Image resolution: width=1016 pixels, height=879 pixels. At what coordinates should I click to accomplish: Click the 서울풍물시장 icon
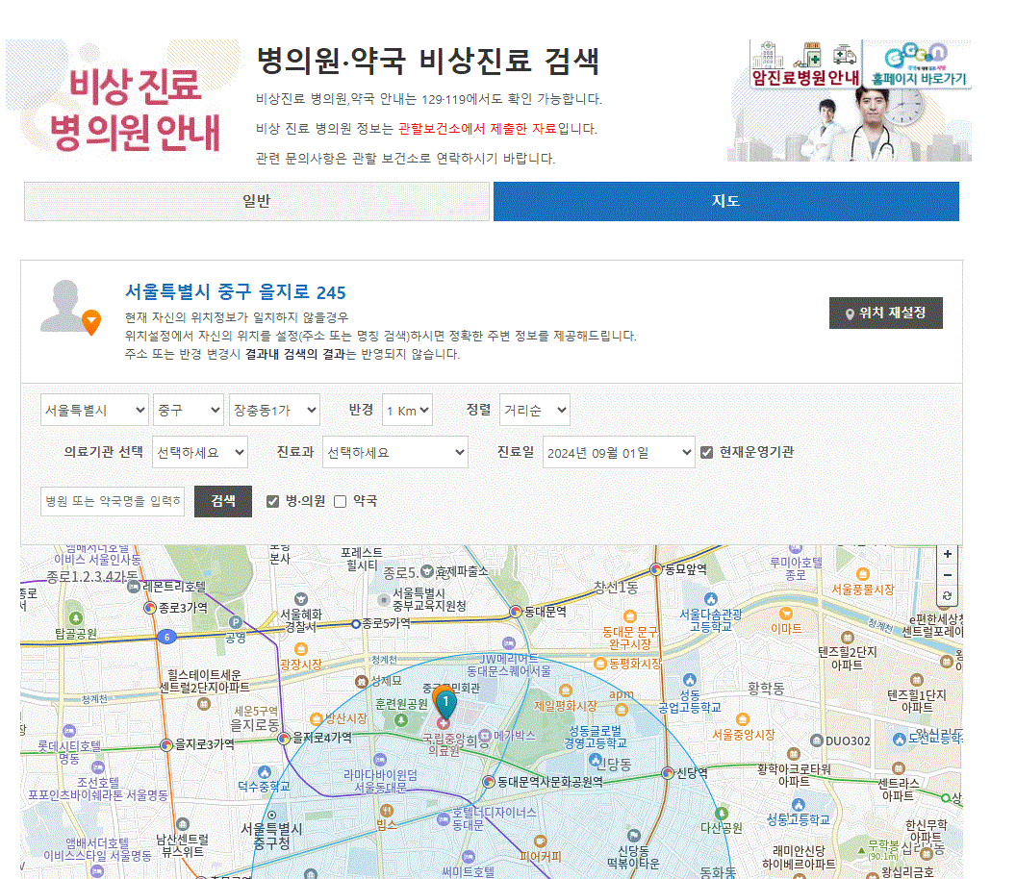pos(862,574)
